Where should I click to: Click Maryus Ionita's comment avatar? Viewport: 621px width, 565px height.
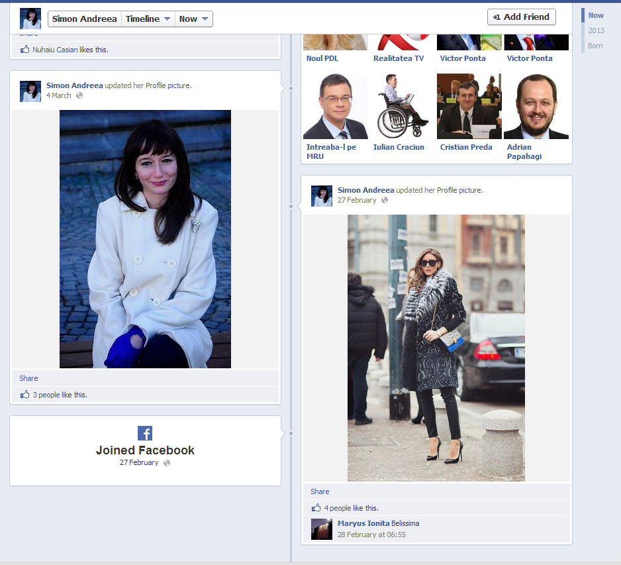pos(322,529)
